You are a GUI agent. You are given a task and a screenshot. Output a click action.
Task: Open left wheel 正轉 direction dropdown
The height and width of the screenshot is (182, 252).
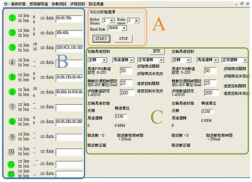pyautogui.click(x=181, y=60)
